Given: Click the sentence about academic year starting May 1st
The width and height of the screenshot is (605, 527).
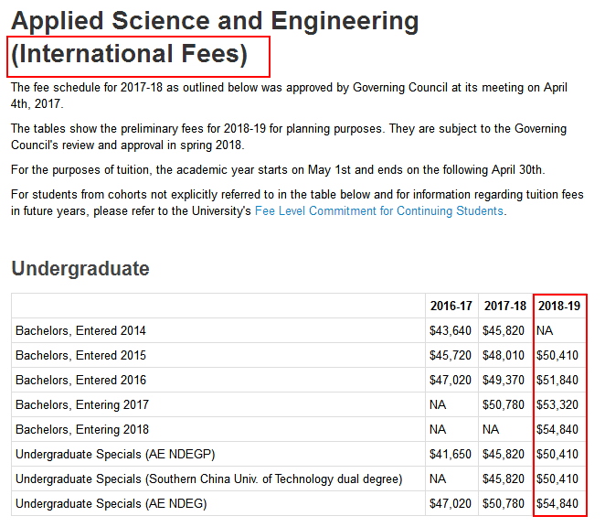Looking at the screenshot, I should click(x=278, y=170).
